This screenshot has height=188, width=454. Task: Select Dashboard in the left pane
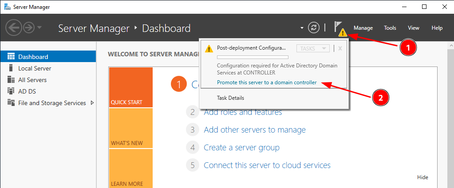click(48, 56)
